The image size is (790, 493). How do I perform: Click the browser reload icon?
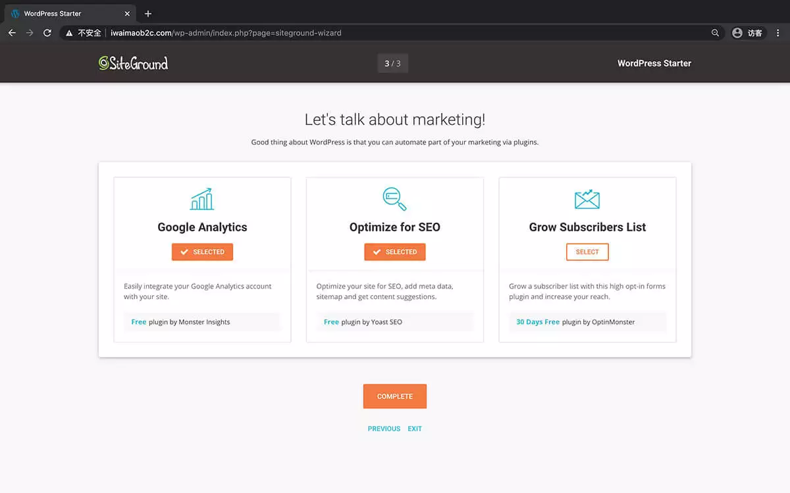click(x=47, y=32)
